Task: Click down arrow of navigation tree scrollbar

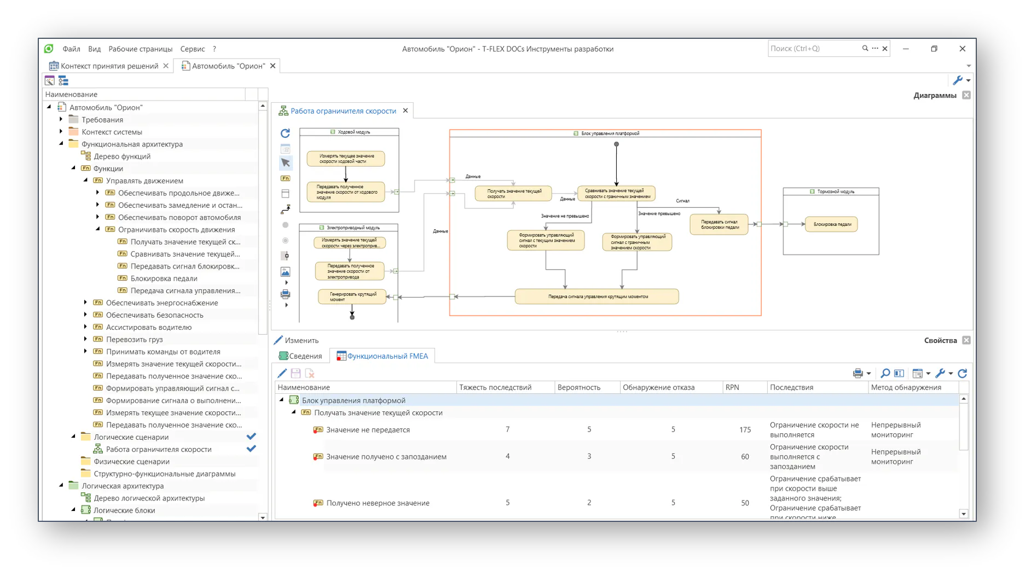Action: tap(263, 517)
